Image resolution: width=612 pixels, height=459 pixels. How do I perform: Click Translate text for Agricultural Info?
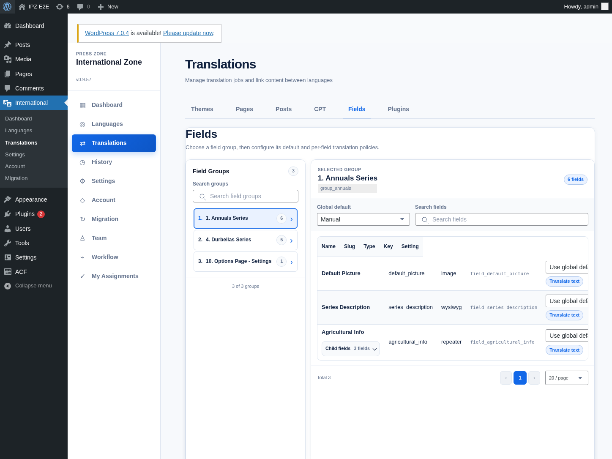click(564, 350)
